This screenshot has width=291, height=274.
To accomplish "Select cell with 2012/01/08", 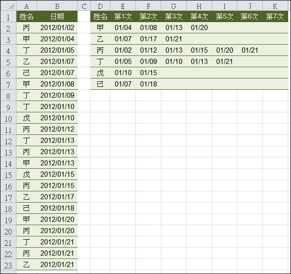I will (57, 84).
